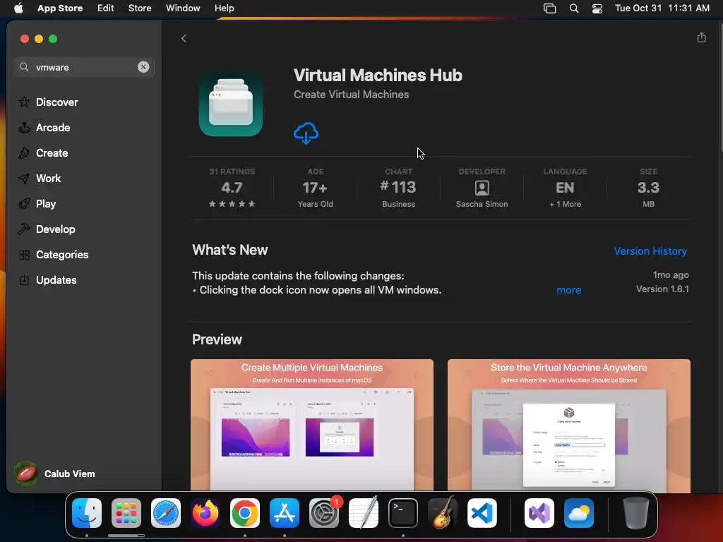The width and height of the screenshot is (723, 542).
Task: Click the date and time in menu bar
Action: pos(662,8)
